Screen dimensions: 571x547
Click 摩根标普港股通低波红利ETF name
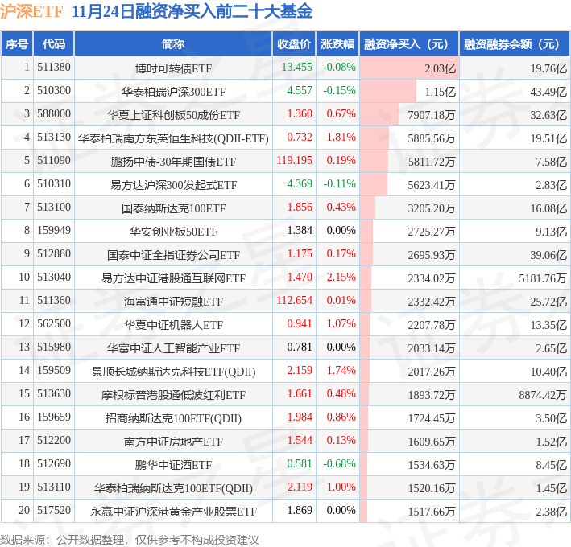(173, 394)
